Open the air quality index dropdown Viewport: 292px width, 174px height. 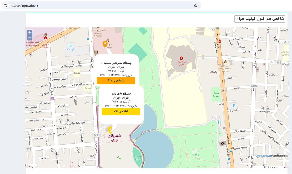tap(260, 19)
